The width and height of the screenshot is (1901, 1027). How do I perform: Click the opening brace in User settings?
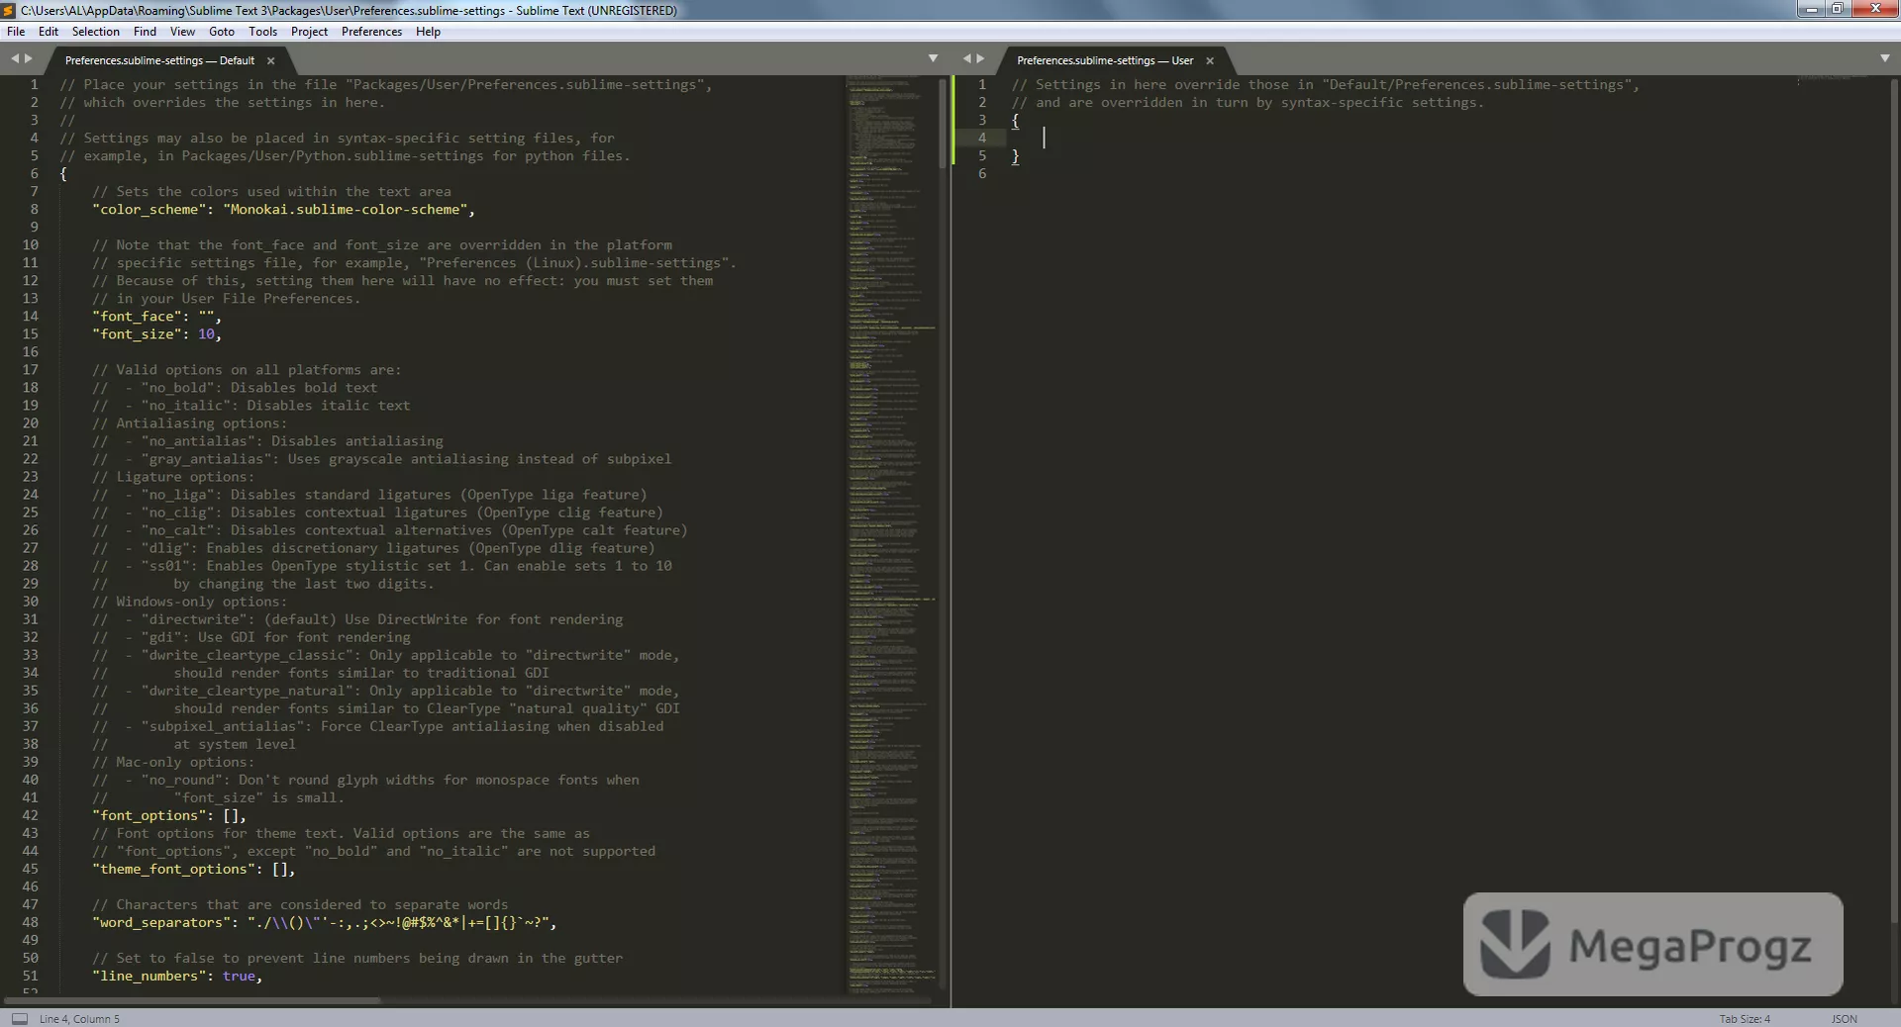(1015, 121)
